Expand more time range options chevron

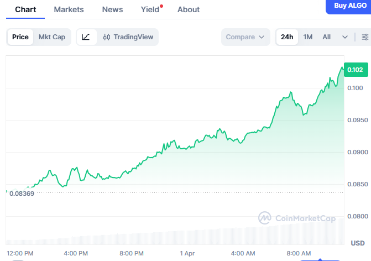(345, 37)
